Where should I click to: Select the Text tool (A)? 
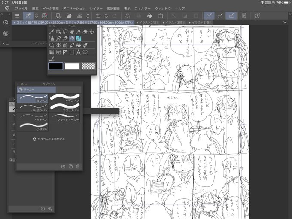[x=79, y=52]
